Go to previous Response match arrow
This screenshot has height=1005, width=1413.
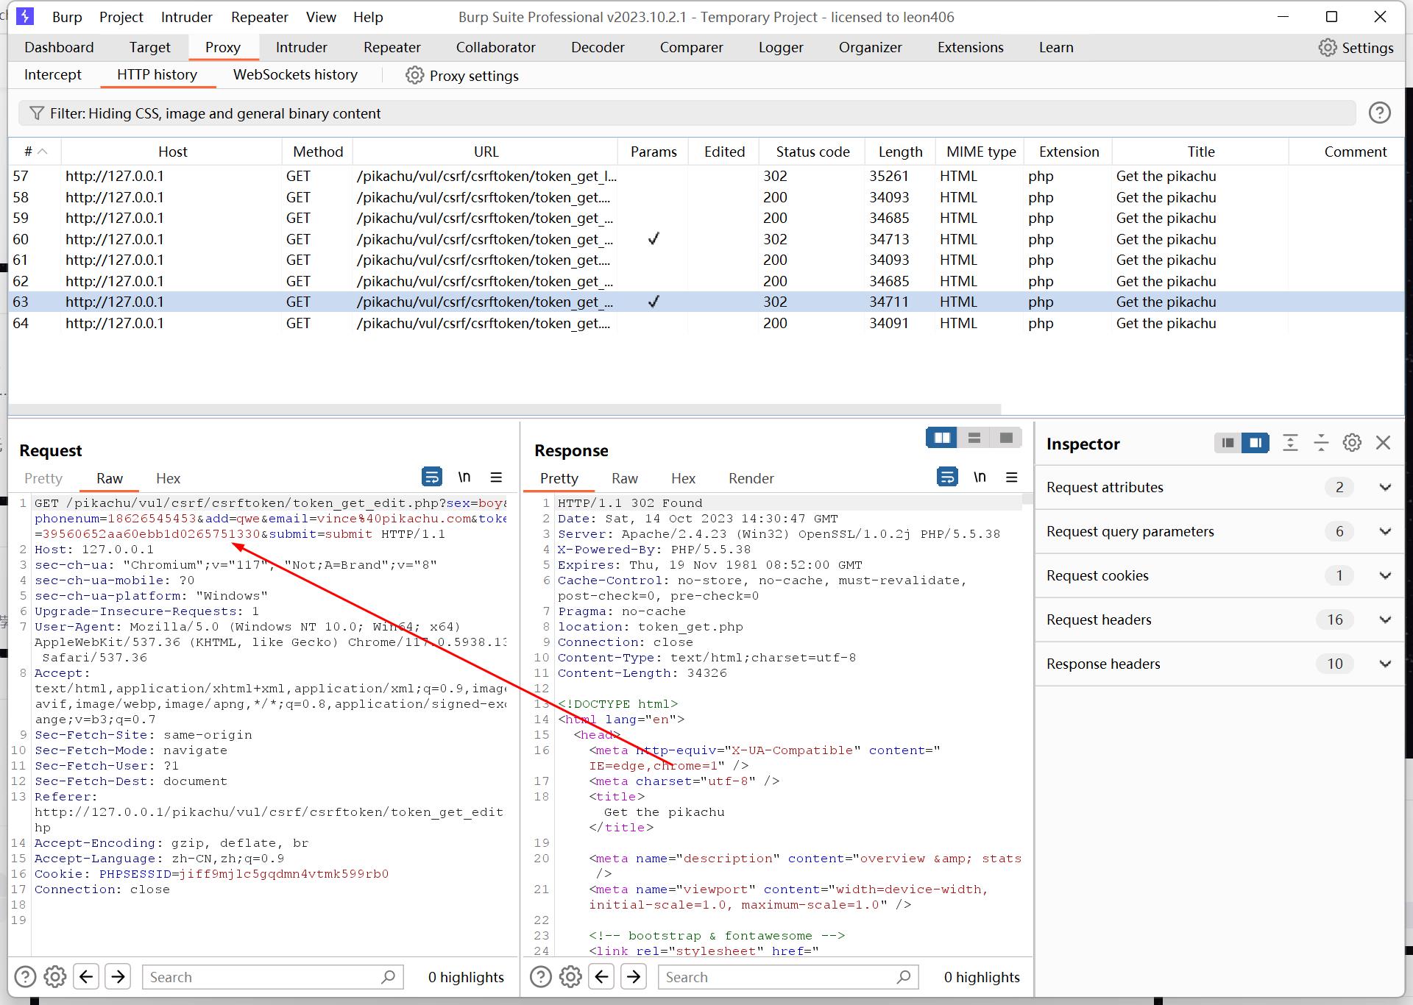[x=601, y=976]
